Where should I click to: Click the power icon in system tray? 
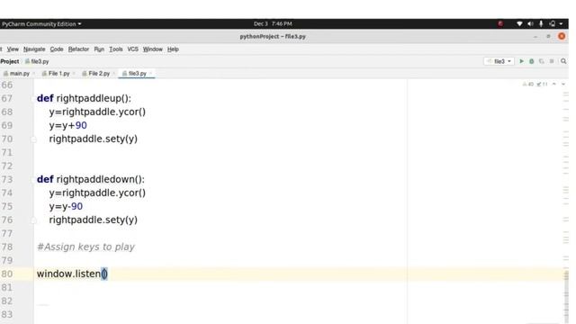pyautogui.click(x=552, y=24)
